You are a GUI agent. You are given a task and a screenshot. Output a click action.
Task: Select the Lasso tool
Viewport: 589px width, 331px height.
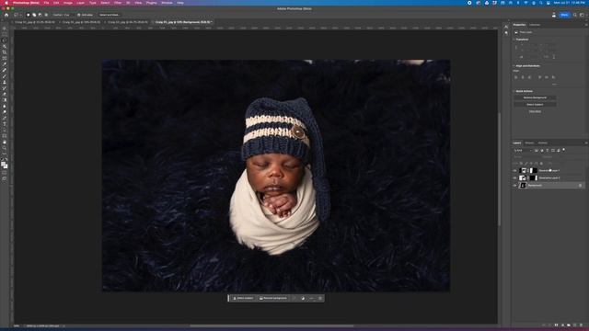5,40
